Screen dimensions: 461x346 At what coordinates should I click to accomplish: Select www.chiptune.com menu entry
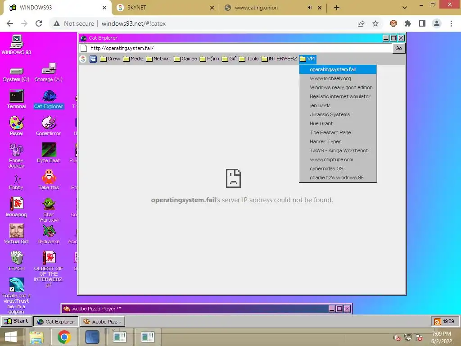coord(338,159)
